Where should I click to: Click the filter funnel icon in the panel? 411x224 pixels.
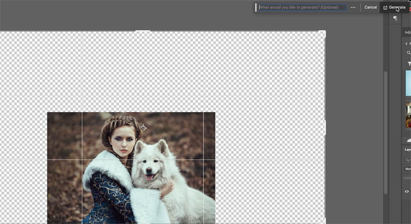(409, 64)
